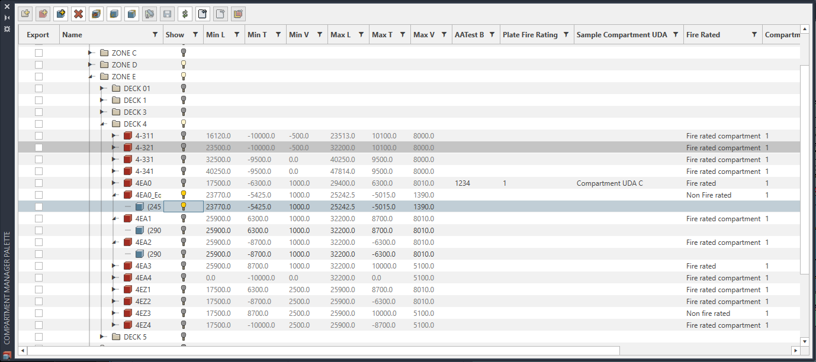Click the page with incoming arrow import icon
This screenshot has height=362, width=816.
[x=203, y=14]
